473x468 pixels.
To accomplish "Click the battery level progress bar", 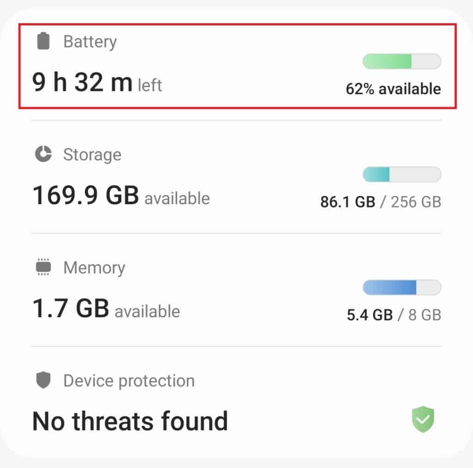I will pyautogui.click(x=401, y=61).
